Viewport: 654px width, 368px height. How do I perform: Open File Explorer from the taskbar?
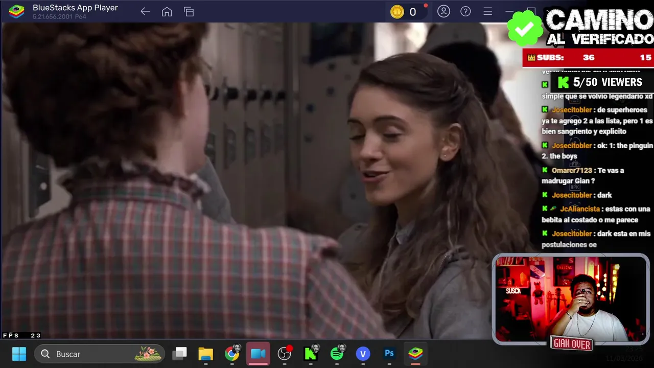tap(206, 354)
